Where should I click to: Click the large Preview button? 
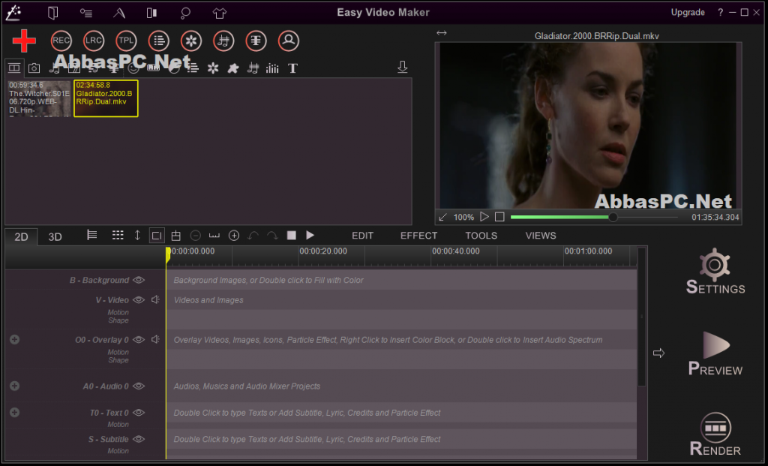[715, 353]
